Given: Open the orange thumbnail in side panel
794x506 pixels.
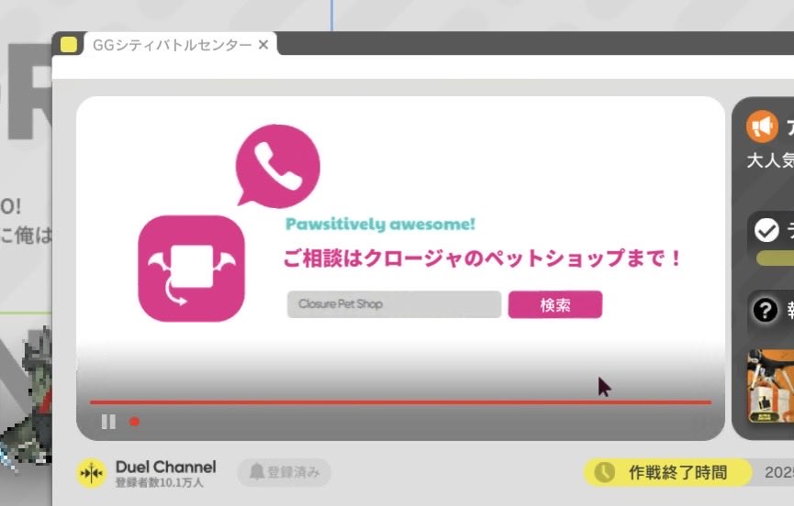Looking at the screenshot, I should click(771, 386).
